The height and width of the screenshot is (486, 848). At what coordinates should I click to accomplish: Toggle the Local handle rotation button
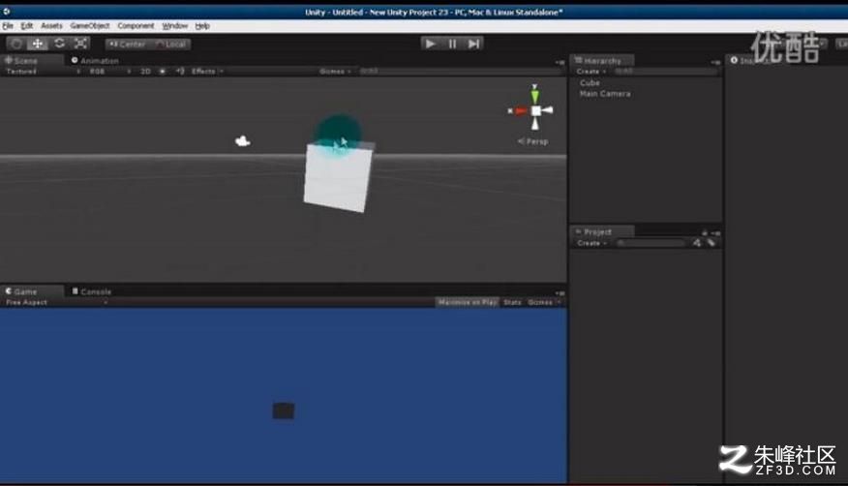170,45
